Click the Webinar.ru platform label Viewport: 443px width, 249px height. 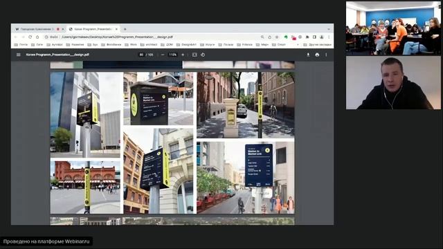point(46,241)
